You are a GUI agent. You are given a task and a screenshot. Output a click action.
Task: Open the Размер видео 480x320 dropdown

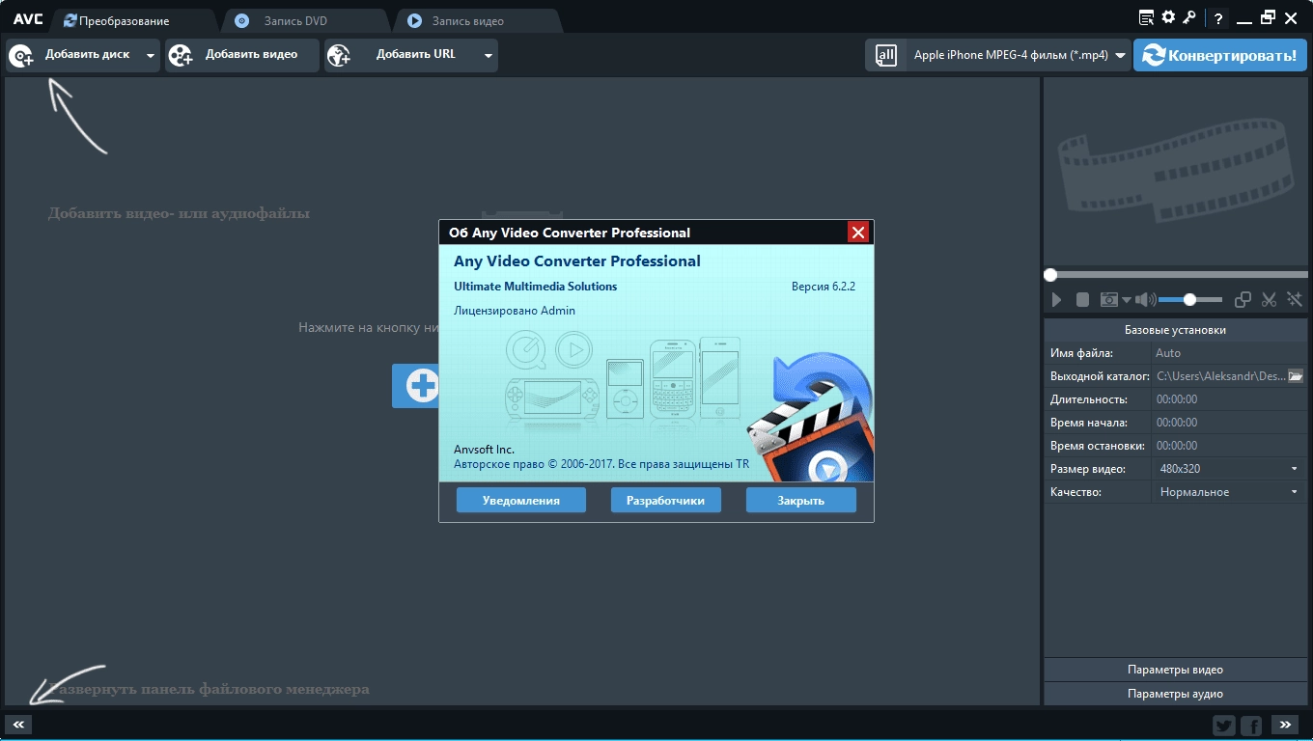pyautogui.click(x=1229, y=469)
